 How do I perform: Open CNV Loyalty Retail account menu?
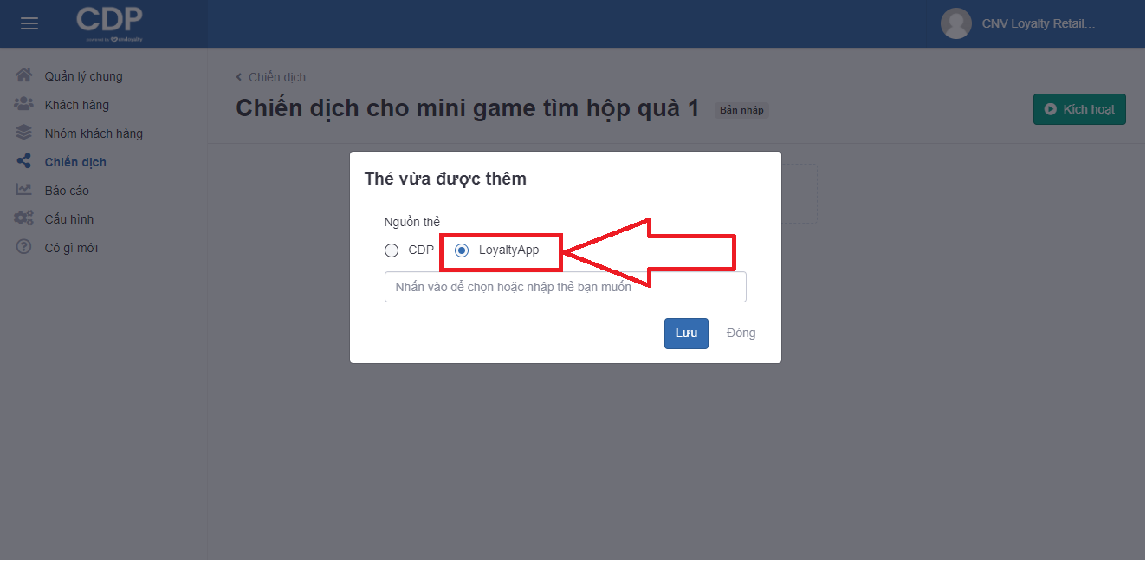1039,23
